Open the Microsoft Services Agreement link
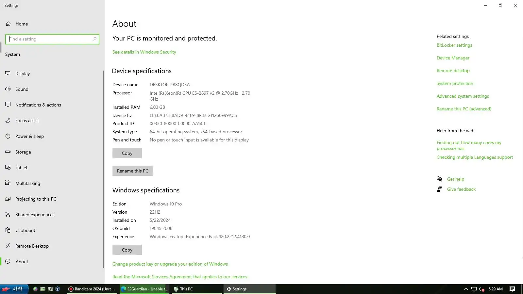Image resolution: width=523 pixels, height=294 pixels. 180,277
